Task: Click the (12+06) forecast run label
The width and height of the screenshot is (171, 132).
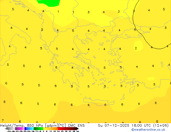Action: pos(161,126)
